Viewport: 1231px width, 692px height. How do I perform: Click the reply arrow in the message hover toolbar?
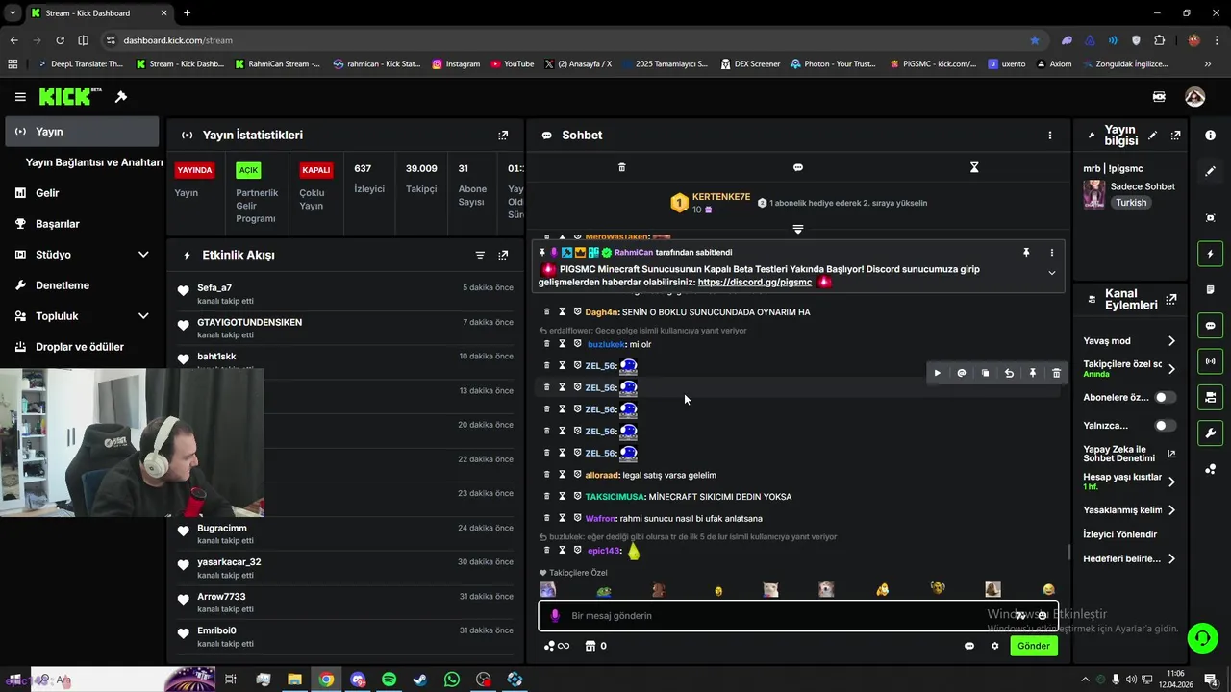1009,373
